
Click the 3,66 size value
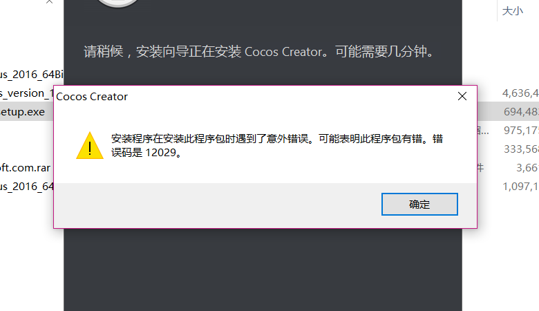click(x=527, y=168)
